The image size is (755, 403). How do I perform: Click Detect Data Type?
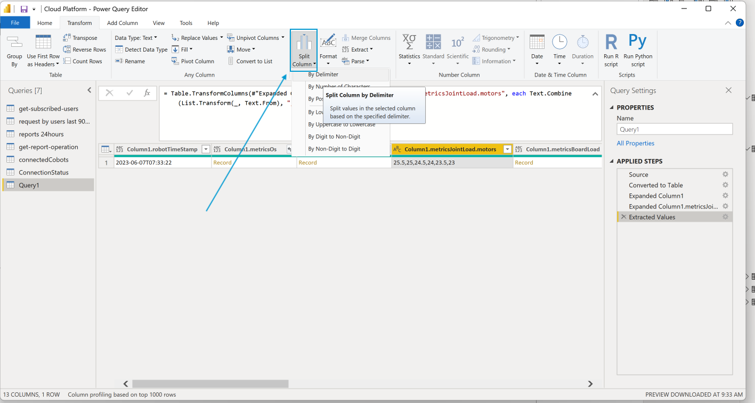pyautogui.click(x=141, y=49)
